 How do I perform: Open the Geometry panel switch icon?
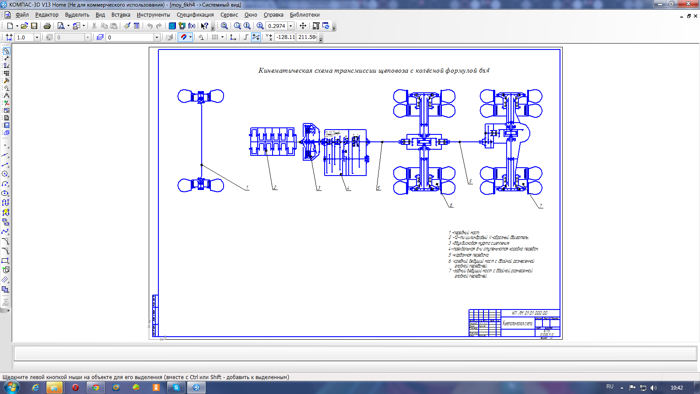point(6,51)
